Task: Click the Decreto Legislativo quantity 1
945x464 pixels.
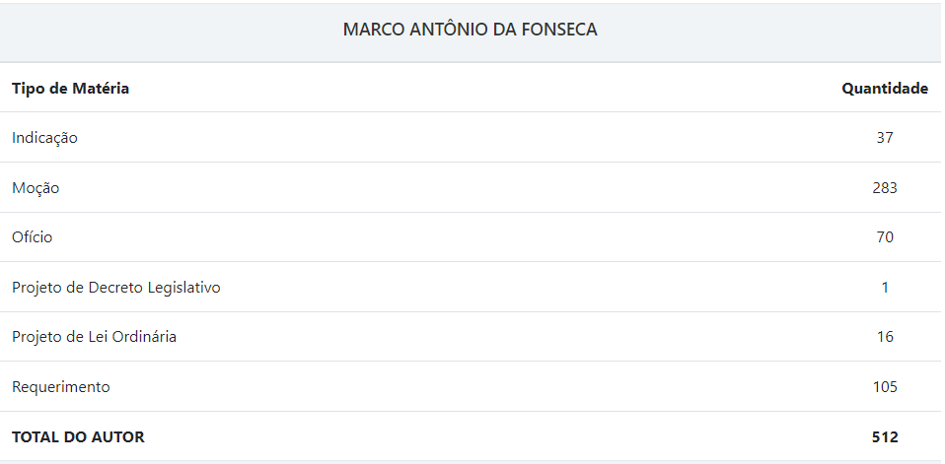Action: coord(885,288)
